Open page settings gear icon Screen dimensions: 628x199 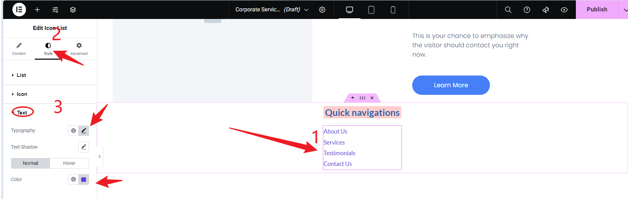click(322, 10)
